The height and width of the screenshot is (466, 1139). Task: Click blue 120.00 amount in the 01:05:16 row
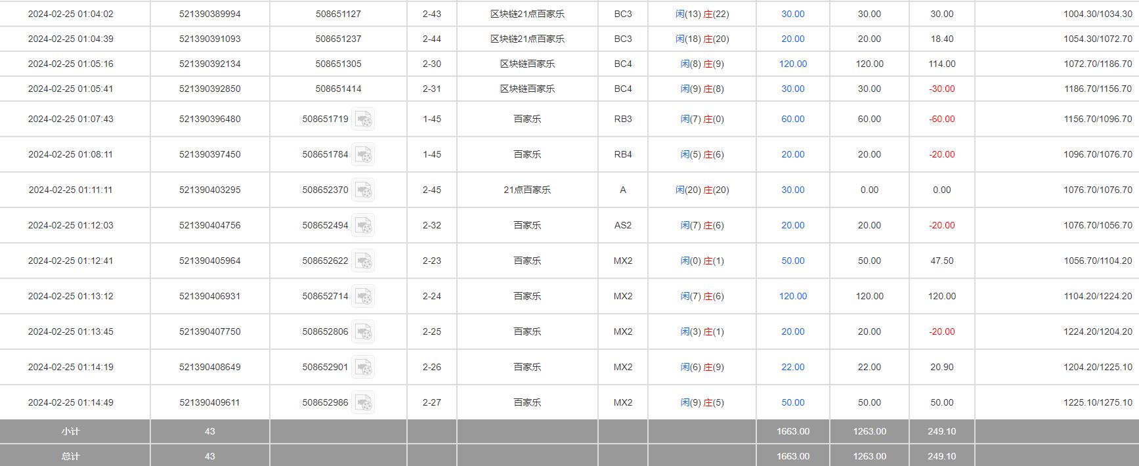click(x=792, y=64)
